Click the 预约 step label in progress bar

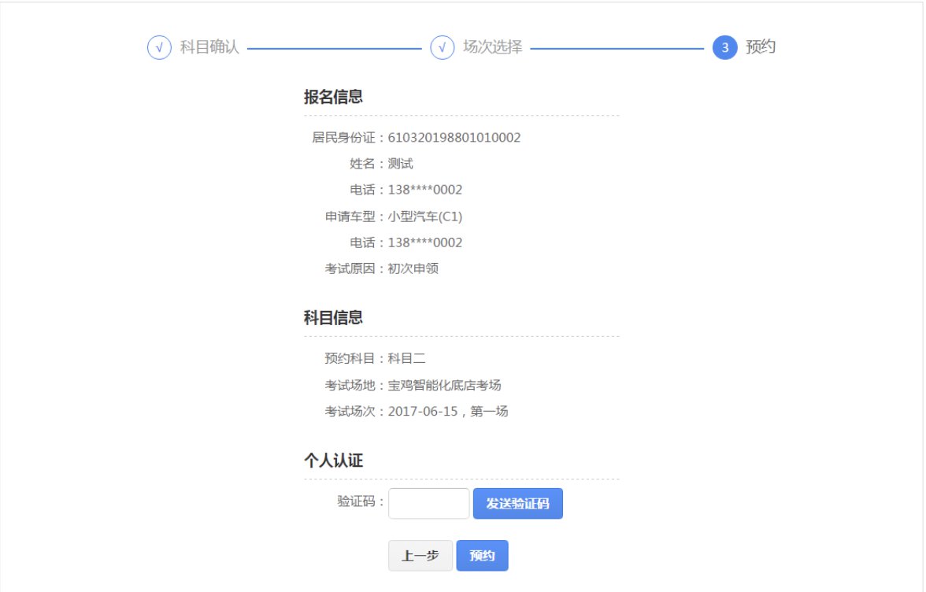(761, 47)
